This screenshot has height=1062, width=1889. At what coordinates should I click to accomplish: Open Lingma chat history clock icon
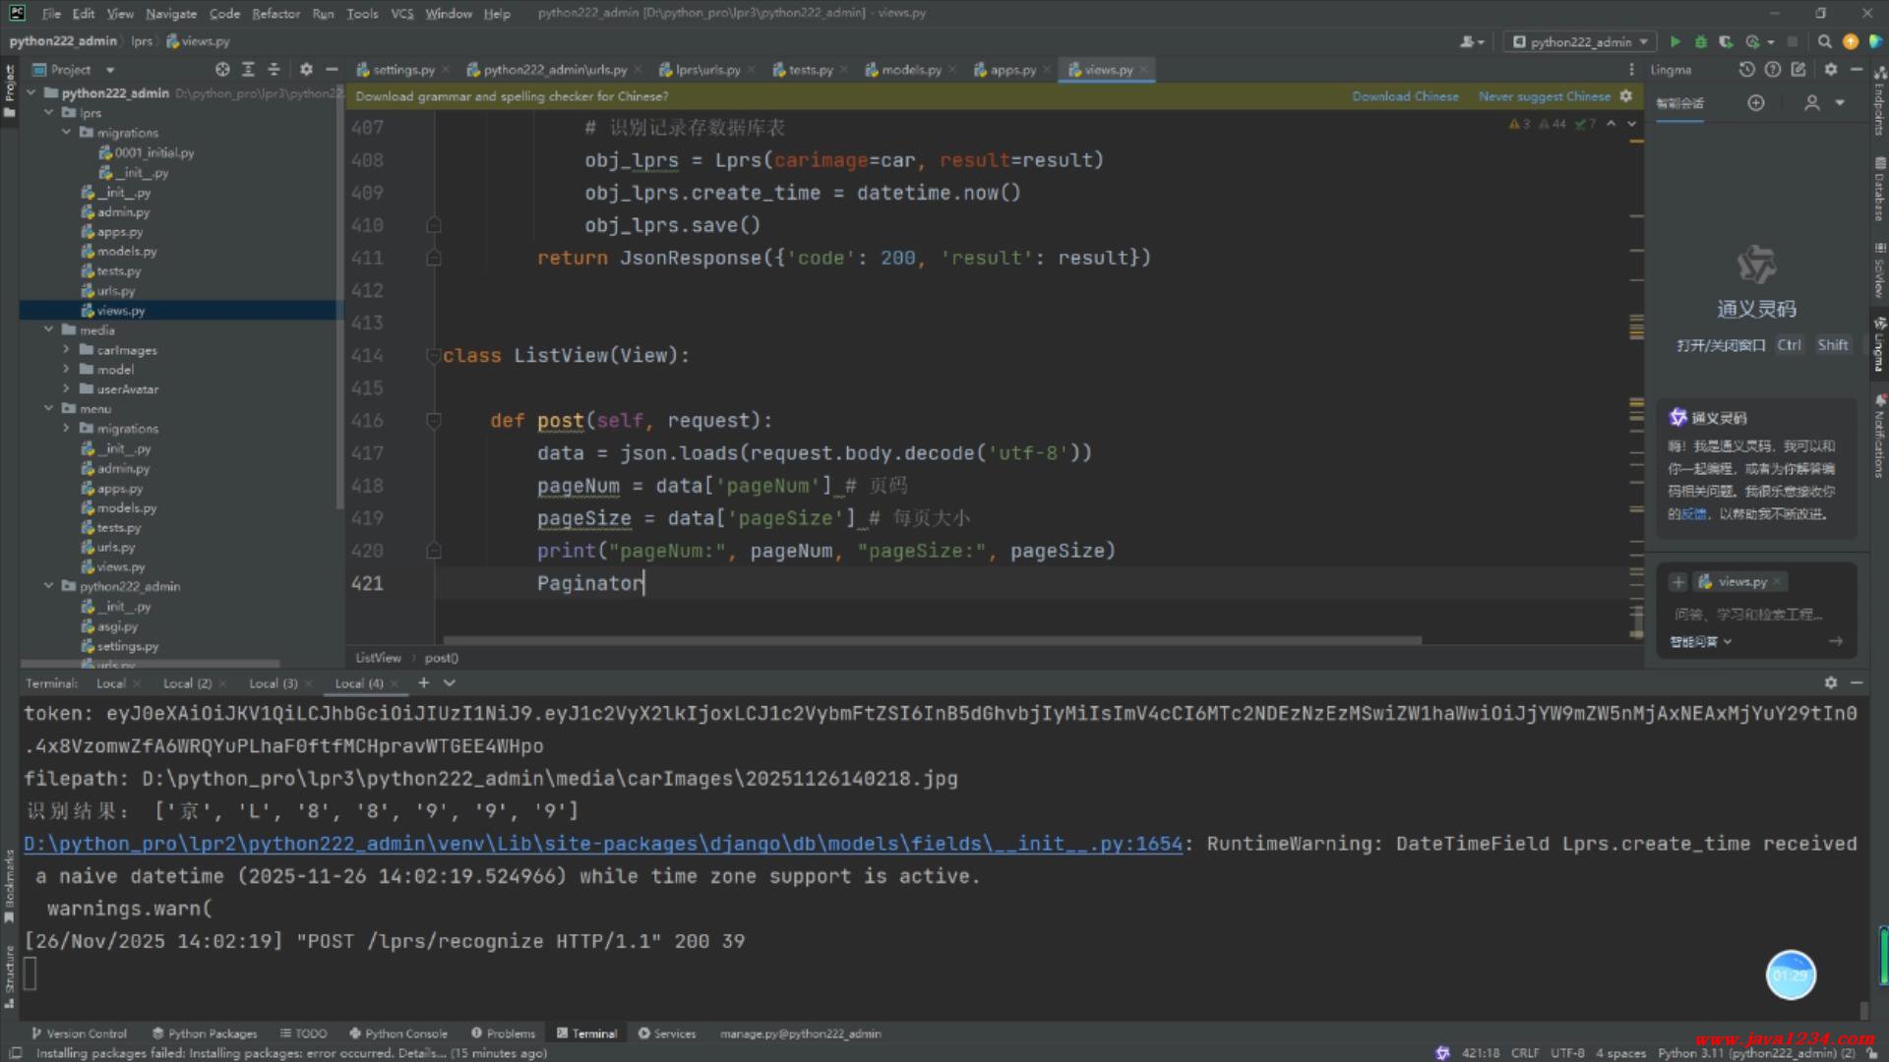pyautogui.click(x=1746, y=70)
